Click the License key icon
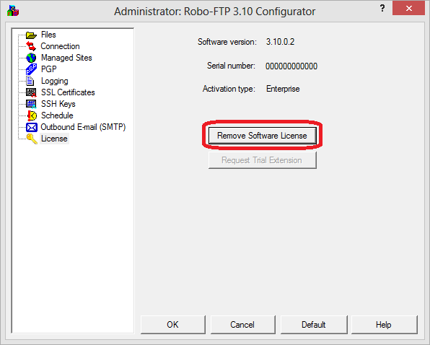The height and width of the screenshot is (345, 430). pos(32,139)
